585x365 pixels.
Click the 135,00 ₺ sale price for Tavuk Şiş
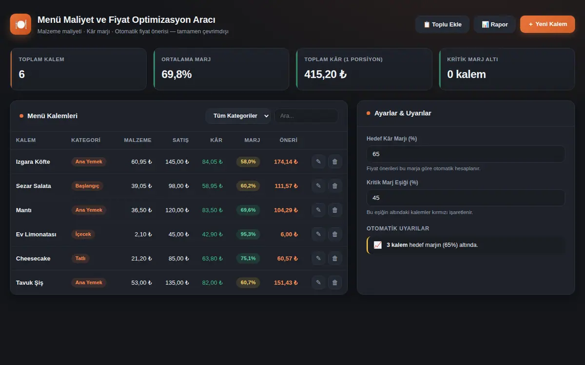coord(177,283)
